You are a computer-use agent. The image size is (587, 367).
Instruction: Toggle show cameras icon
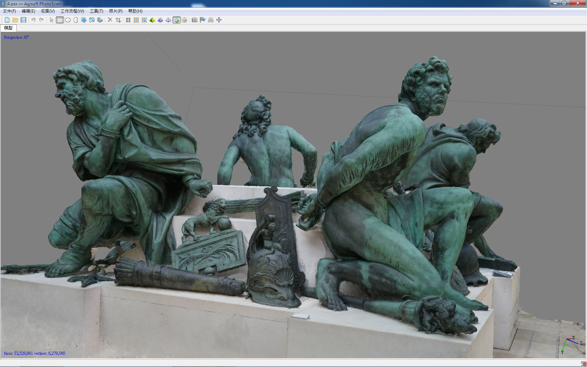[195, 20]
